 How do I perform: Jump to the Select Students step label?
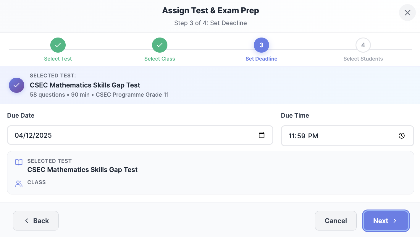(363, 59)
